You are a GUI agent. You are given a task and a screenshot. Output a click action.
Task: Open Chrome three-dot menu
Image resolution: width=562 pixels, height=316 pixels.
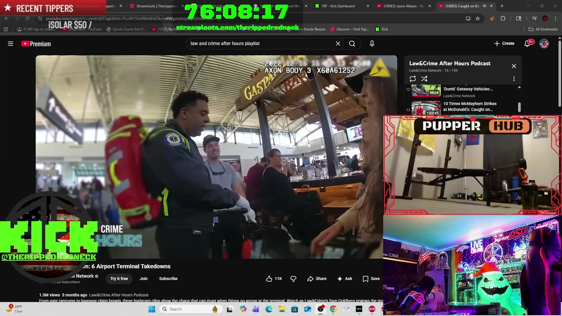pos(556,18)
